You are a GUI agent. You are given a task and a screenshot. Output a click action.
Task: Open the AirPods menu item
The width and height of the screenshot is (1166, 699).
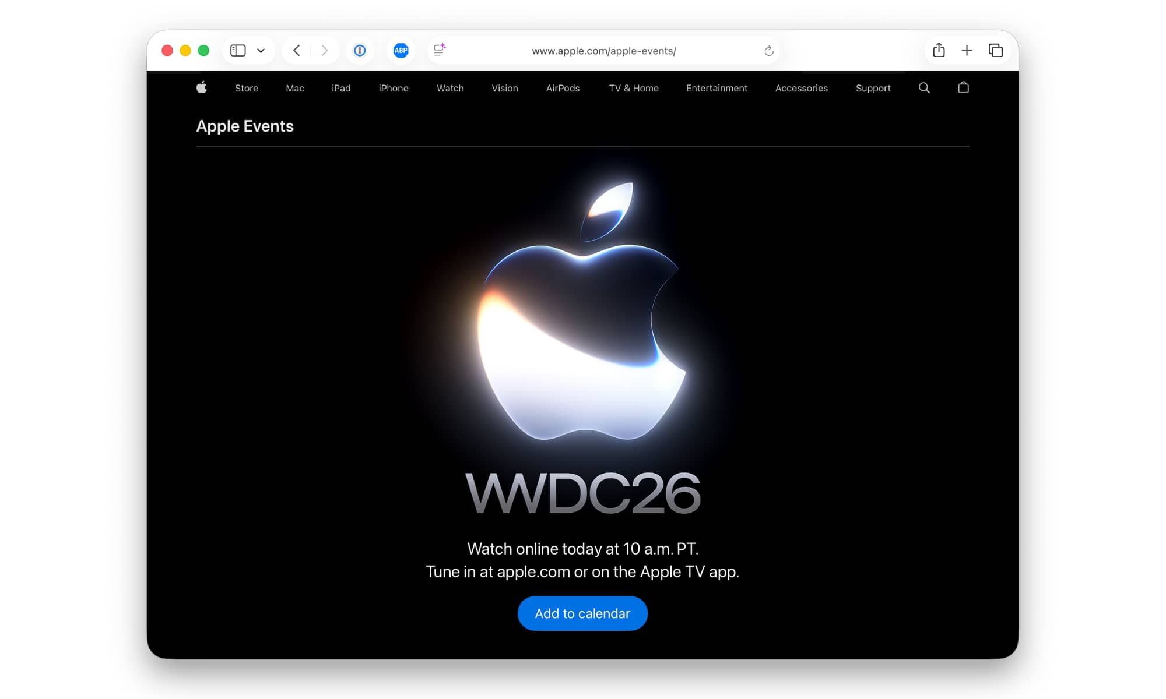coord(563,88)
